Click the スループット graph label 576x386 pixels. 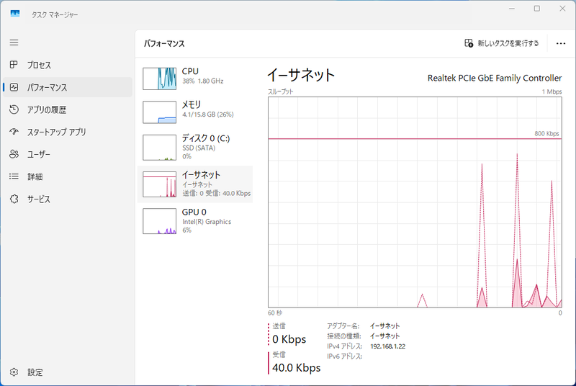[x=281, y=91]
